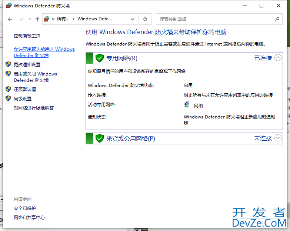Image resolution: width=290 pixels, height=231 pixels.
Task: Click shield icon beside 启用或关闭 Windows Defender 防火墙
Action: click(x=8, y=74)
